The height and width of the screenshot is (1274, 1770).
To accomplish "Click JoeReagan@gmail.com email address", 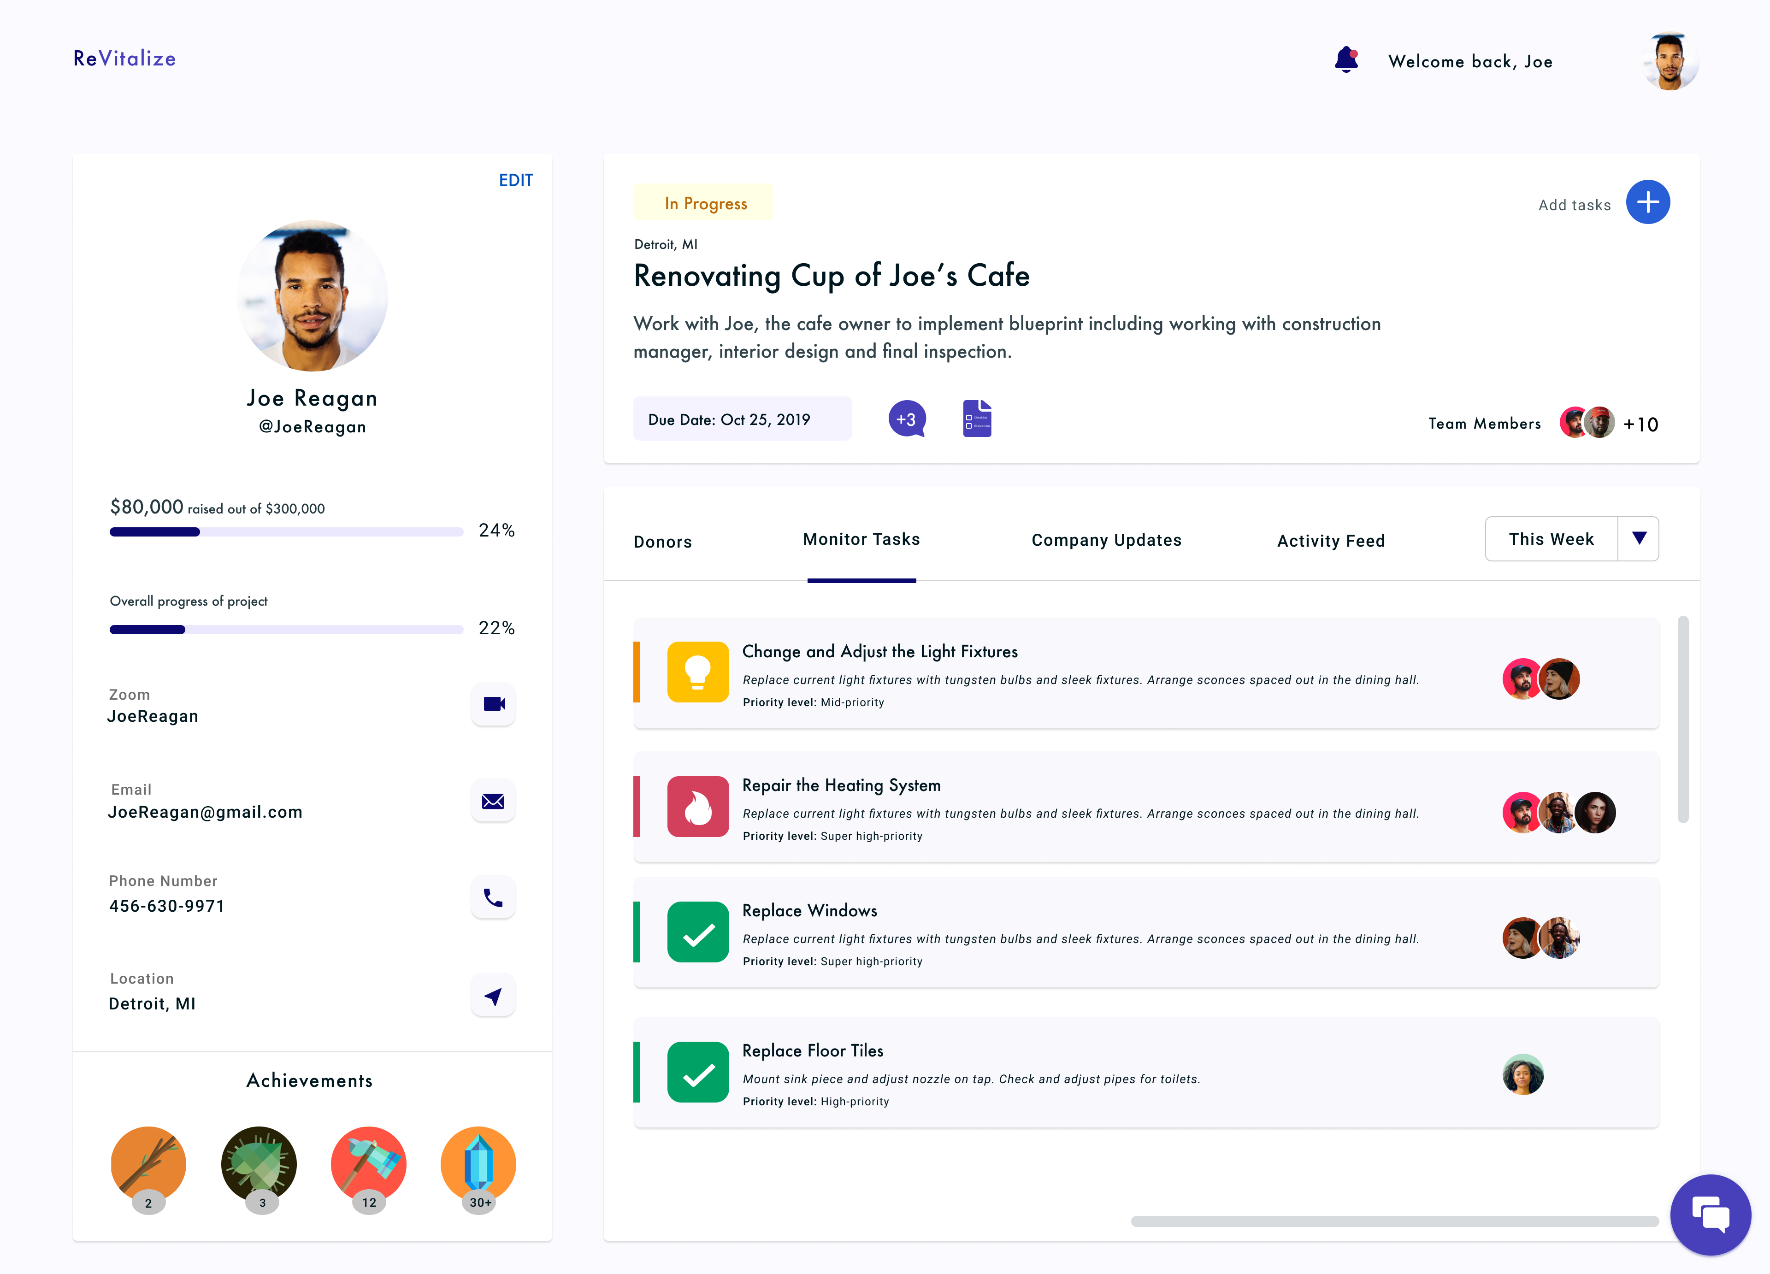I will [205, 812].
